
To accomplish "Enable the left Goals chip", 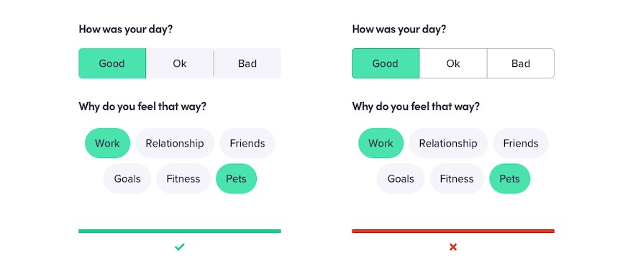I will [x=127, y=179].
